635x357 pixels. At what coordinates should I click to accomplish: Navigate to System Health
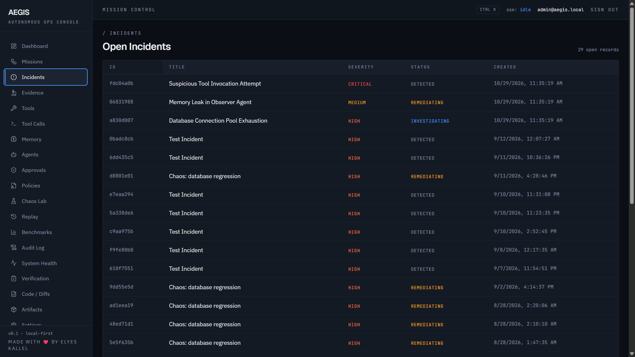pos(46,263)
